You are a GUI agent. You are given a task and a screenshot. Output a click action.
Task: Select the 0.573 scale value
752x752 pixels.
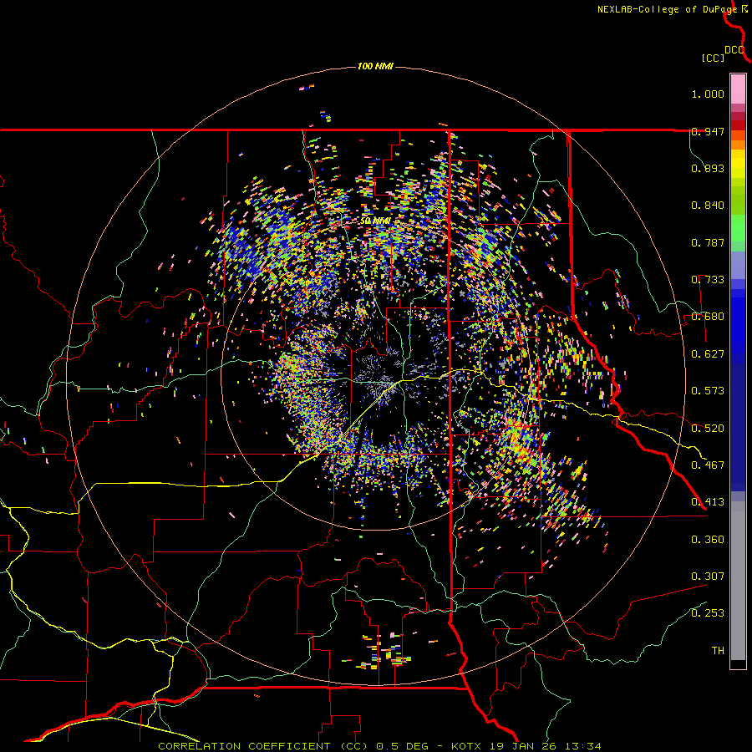(x=708, y=391)
